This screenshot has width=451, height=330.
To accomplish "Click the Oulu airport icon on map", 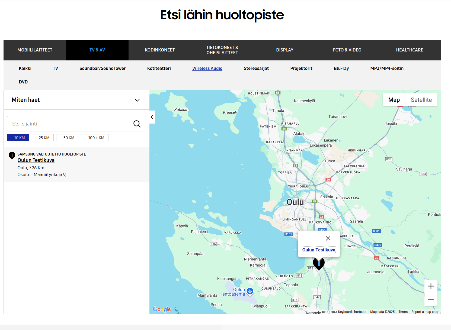I will point(250,291).
